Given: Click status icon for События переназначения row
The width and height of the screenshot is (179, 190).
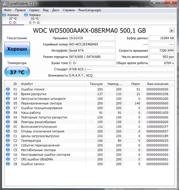Looking at the screenshot, I should pyautogui.click(x=8, y=145).
